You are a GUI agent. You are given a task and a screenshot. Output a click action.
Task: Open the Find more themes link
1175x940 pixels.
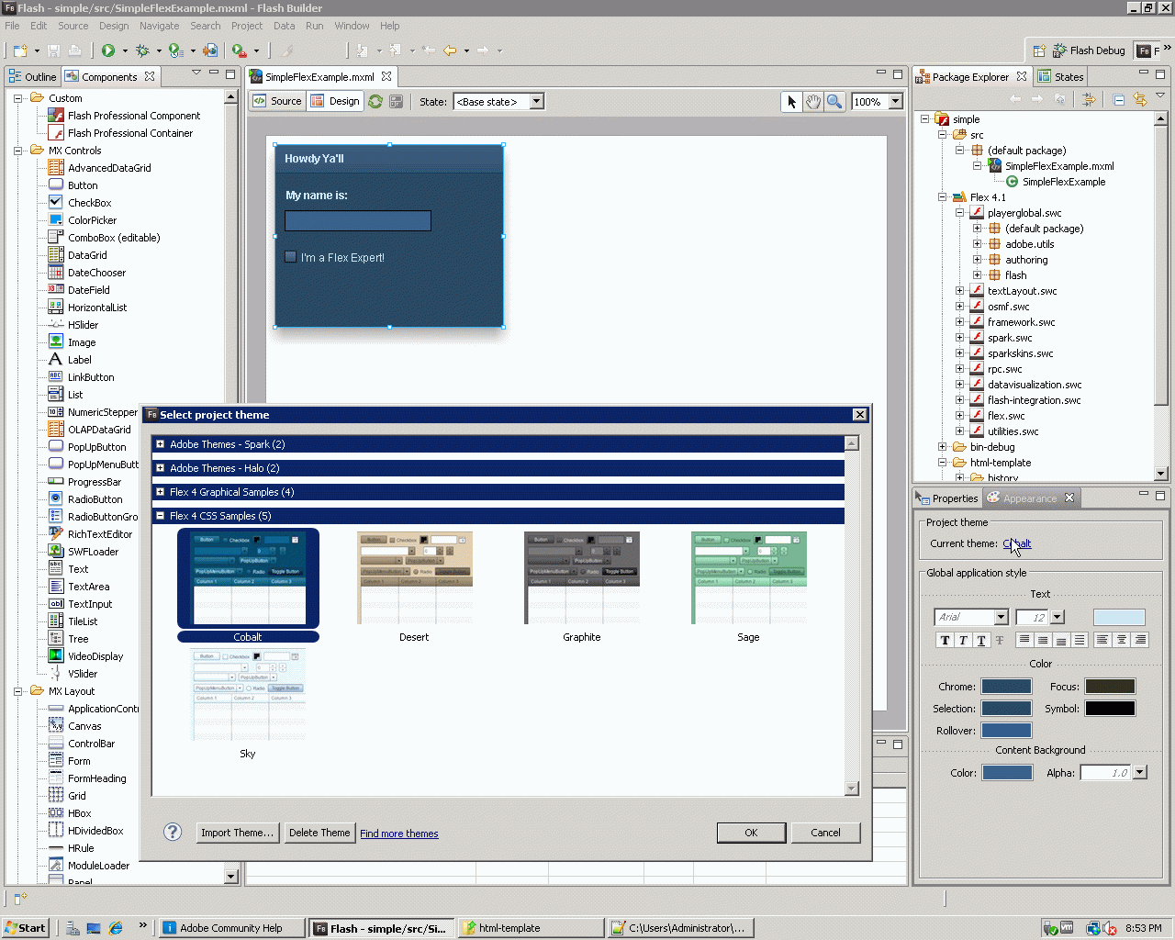pyautogui.click(x=399, y=834)
